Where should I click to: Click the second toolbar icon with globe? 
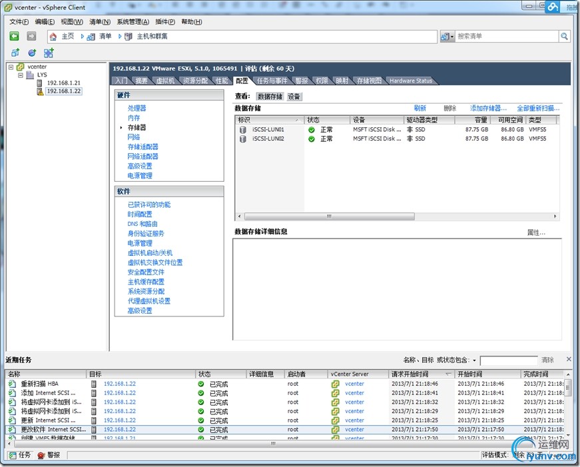tap(32, 53)
